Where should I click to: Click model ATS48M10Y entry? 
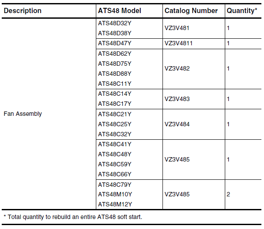click(x=115, y=195)
